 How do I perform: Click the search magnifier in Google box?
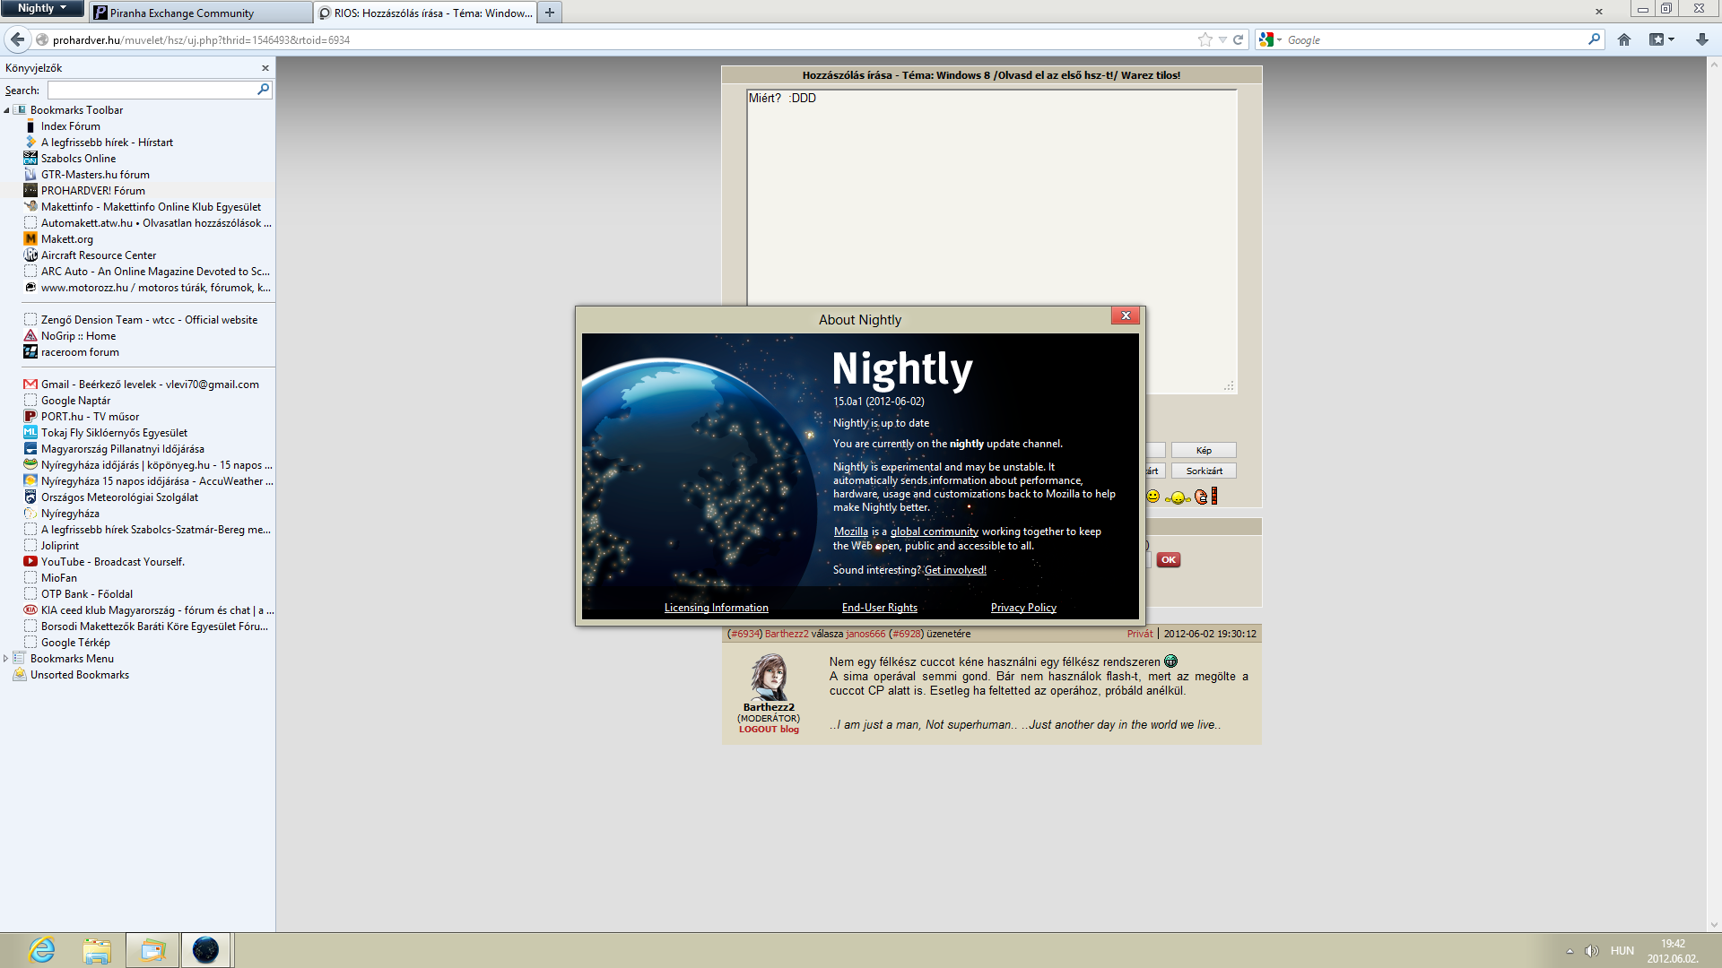(x=1594, y=39)
